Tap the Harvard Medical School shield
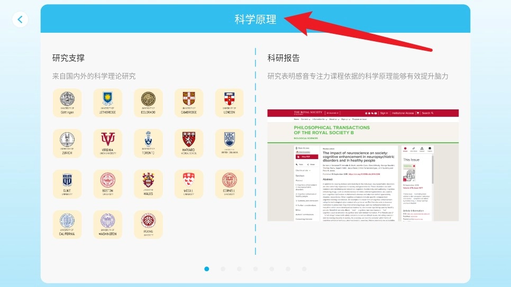 point(189,143)
